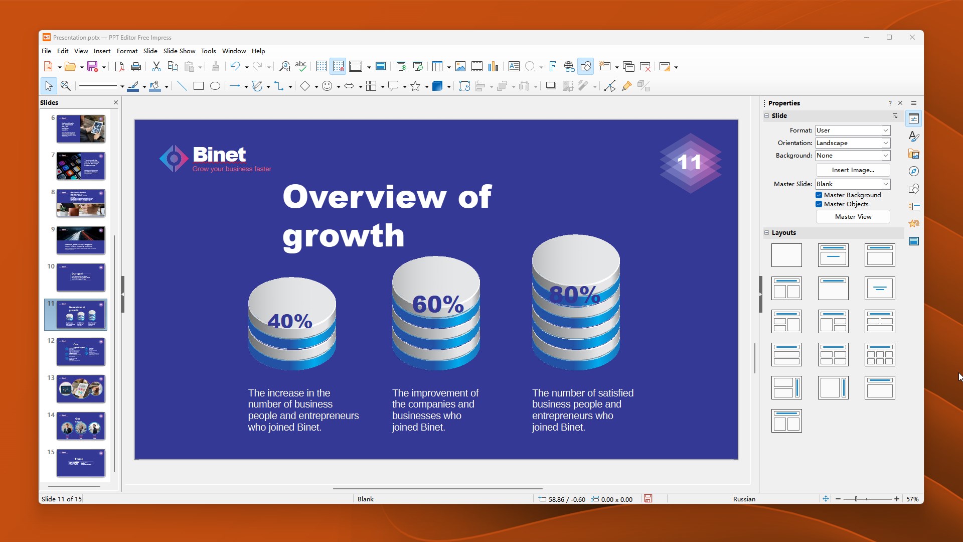This screenshot has width=963, height=542.
Task: Select the Ellipse drawing tool
Action: [215, 86]
